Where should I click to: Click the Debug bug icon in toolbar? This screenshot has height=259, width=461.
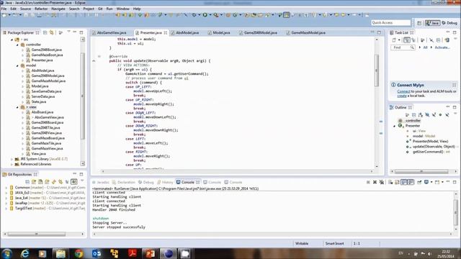194,14
